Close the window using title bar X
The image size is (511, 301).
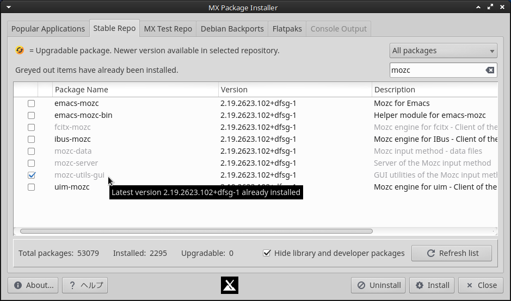coord(502,7)
